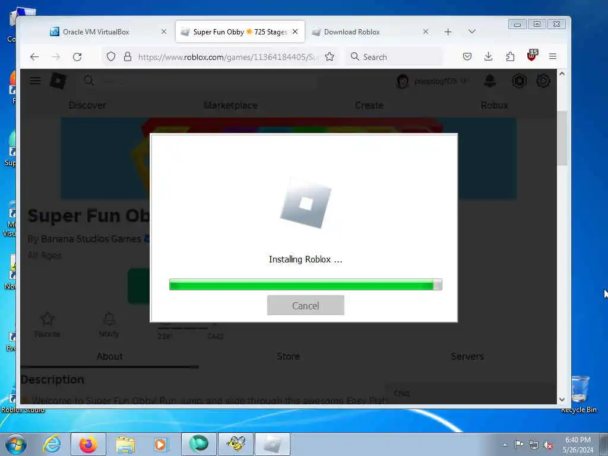Screen dimensions: 608x456
Task: Open the Robux balance icon
Action: pyautogui.click(x=519, y=81)
